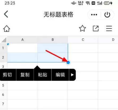The width and height of the screenshot is (118, 110).
Task: Tap the battery status icon
Action: 107,3
